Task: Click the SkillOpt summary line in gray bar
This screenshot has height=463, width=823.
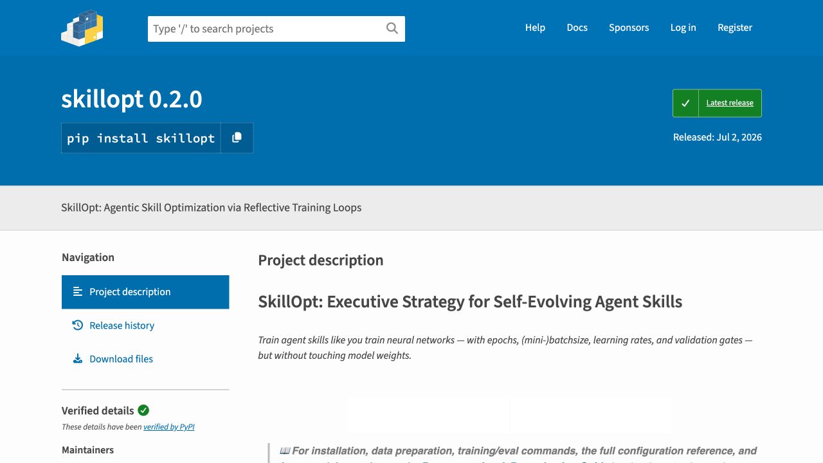Action: point(212,208)
